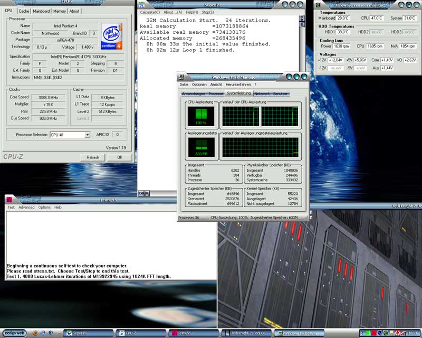Switch to Windows Task-Manager from the taskbar

299,333
